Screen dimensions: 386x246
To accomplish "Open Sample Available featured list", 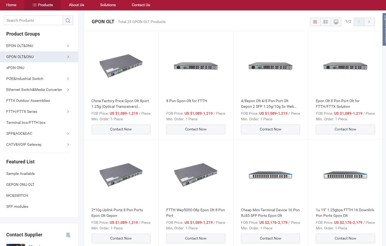I will (x=21, y=174).
